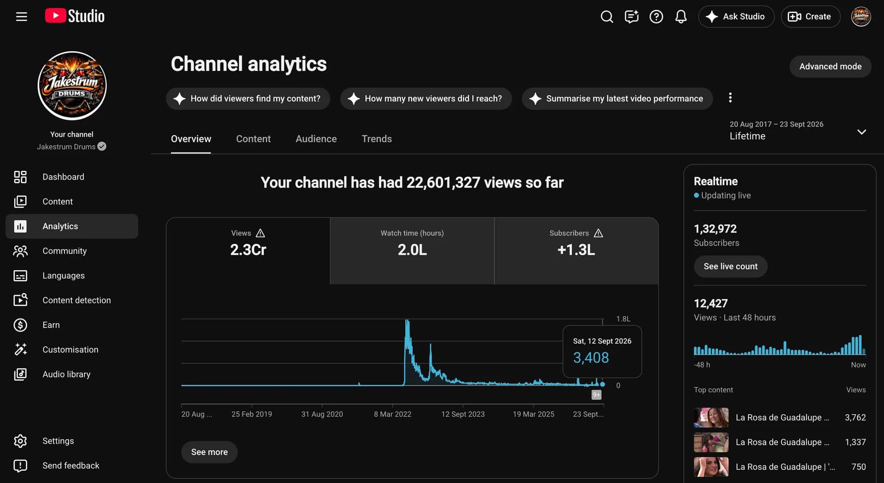Click the Content sidebar icon
Viewport: 884px width, 483px height.
(x=20, y=202)
